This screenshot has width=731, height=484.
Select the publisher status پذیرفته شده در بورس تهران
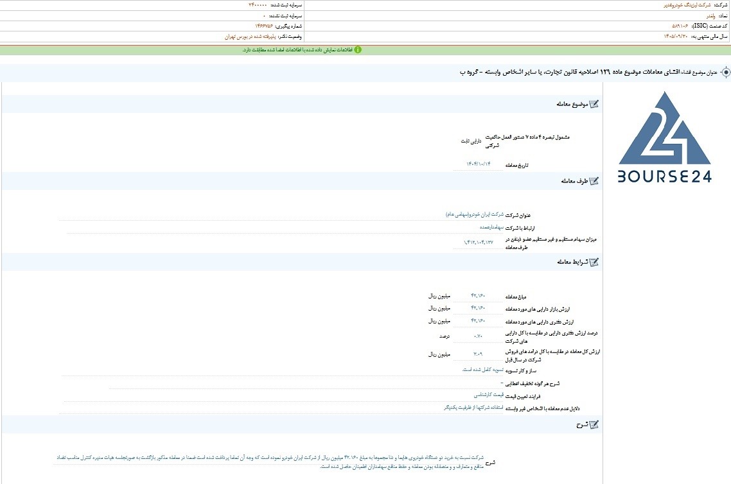point(251,37)
